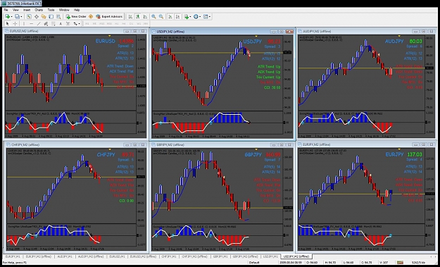Open the Help menu
This screenshot has height=267, width=440.
(77, 10)
